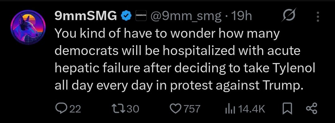335x123 pixels.
Task: Click the 14.4K views count
Action: point(251,109)
